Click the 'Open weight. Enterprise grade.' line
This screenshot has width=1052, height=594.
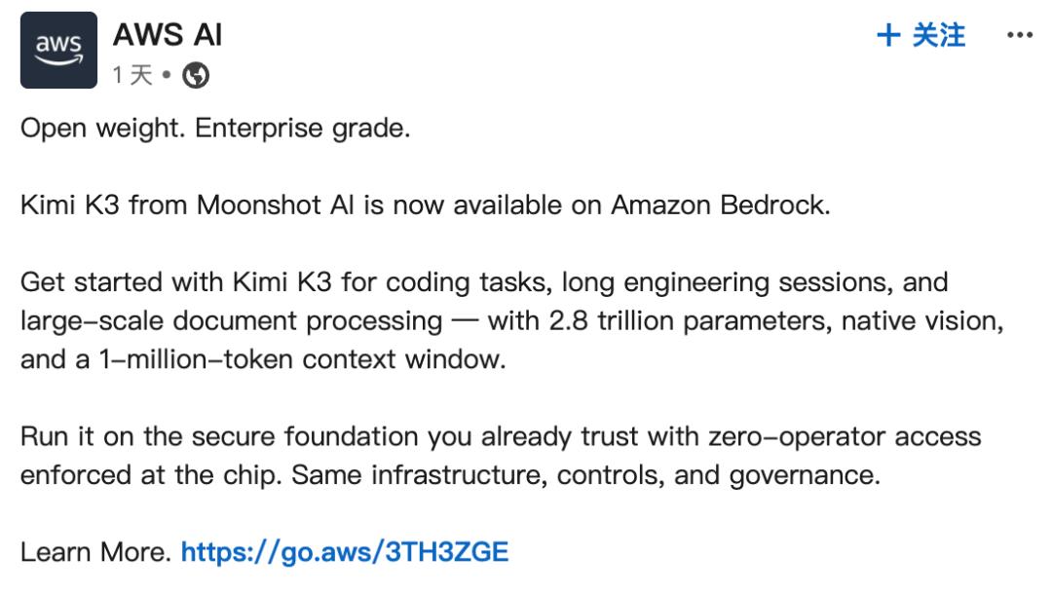215,129
